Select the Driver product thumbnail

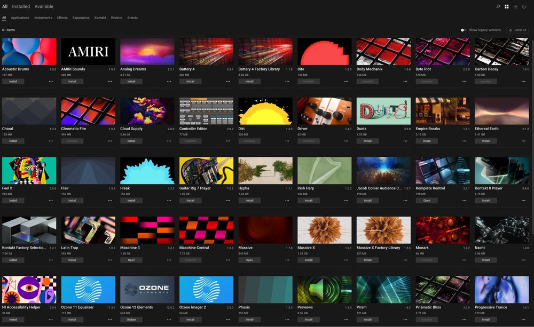coord(325,111)
